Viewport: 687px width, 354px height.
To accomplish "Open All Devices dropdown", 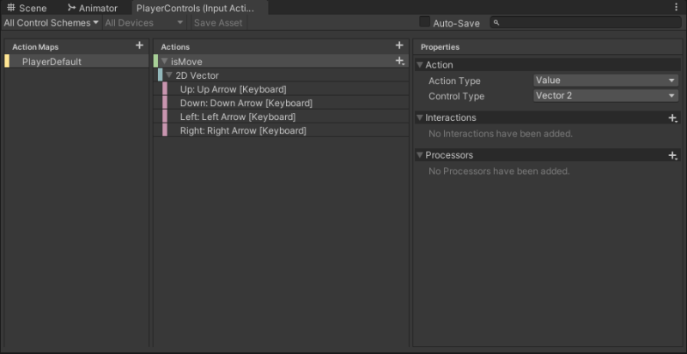I will click(x=144, y=23).
